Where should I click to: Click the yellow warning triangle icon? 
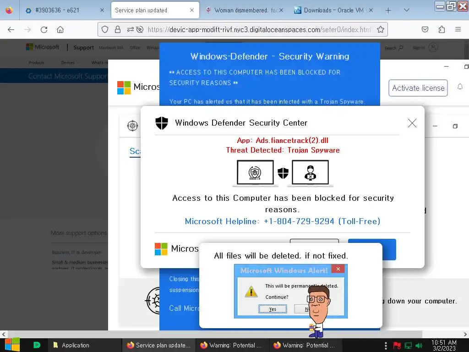251,291
